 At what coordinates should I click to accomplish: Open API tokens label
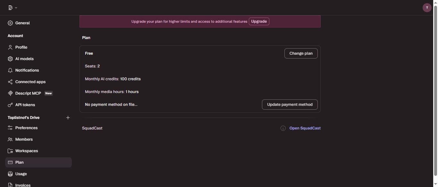(x=25, y=105)
